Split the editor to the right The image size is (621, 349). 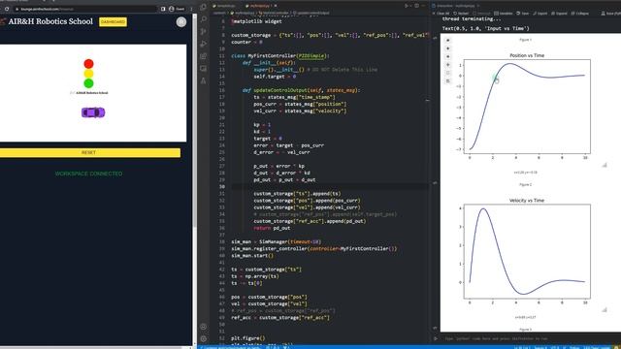click(x=416, y=6)
